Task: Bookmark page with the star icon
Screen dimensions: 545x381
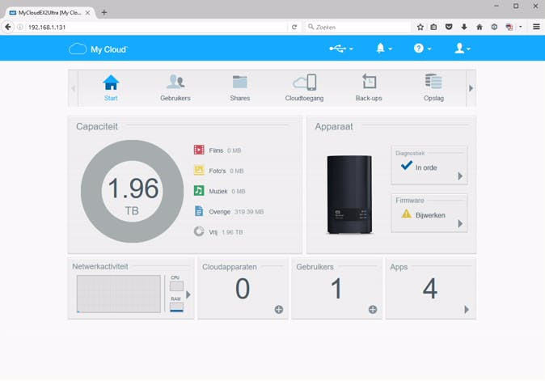Action: 420,27
